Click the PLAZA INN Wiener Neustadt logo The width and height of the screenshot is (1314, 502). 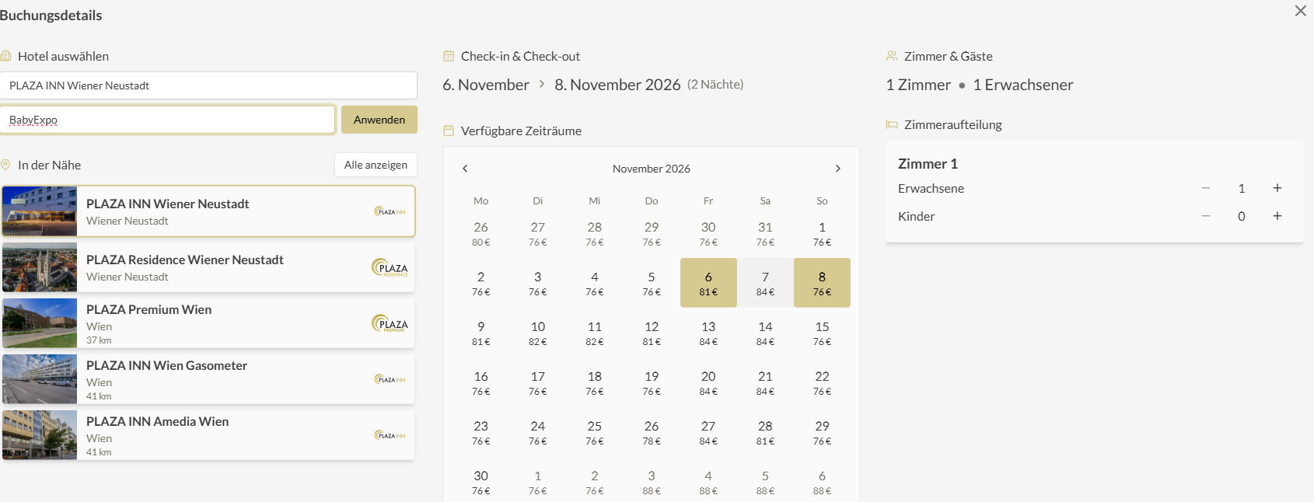[x=390, y=211]
